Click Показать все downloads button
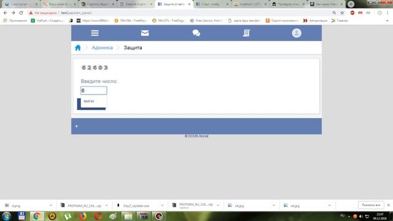The height and width of the screenshot is (221, 393). pyautogui.click(x=371, y=205)
